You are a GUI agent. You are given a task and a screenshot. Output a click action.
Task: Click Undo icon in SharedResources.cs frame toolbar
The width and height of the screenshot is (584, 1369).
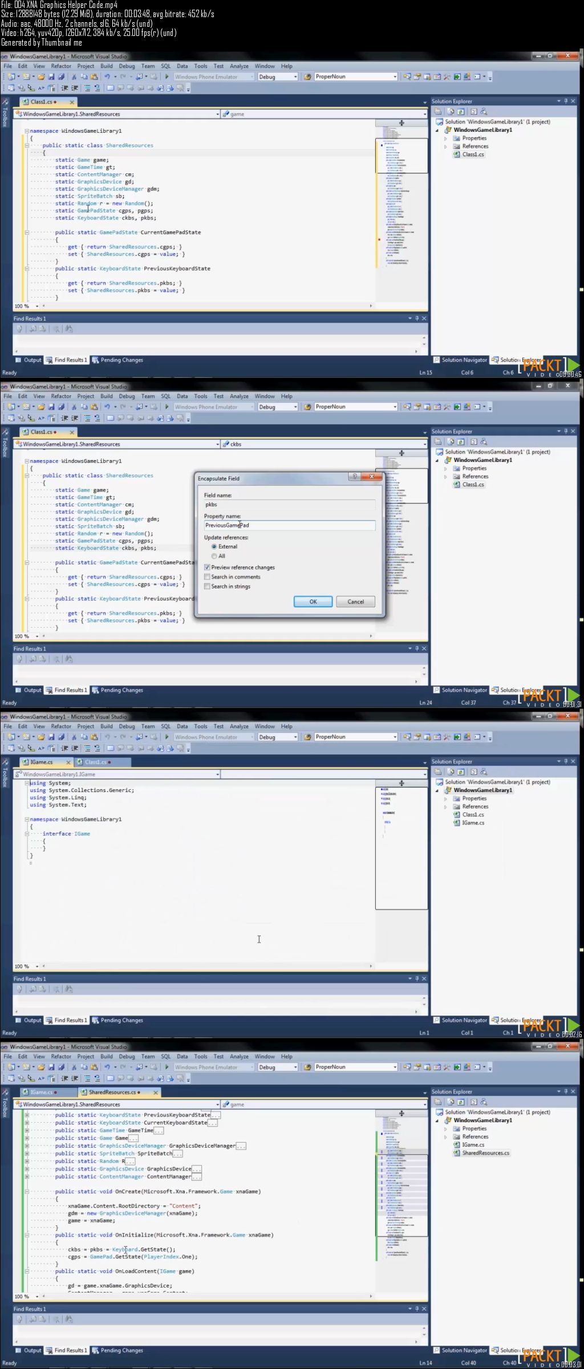point(107,1067)
